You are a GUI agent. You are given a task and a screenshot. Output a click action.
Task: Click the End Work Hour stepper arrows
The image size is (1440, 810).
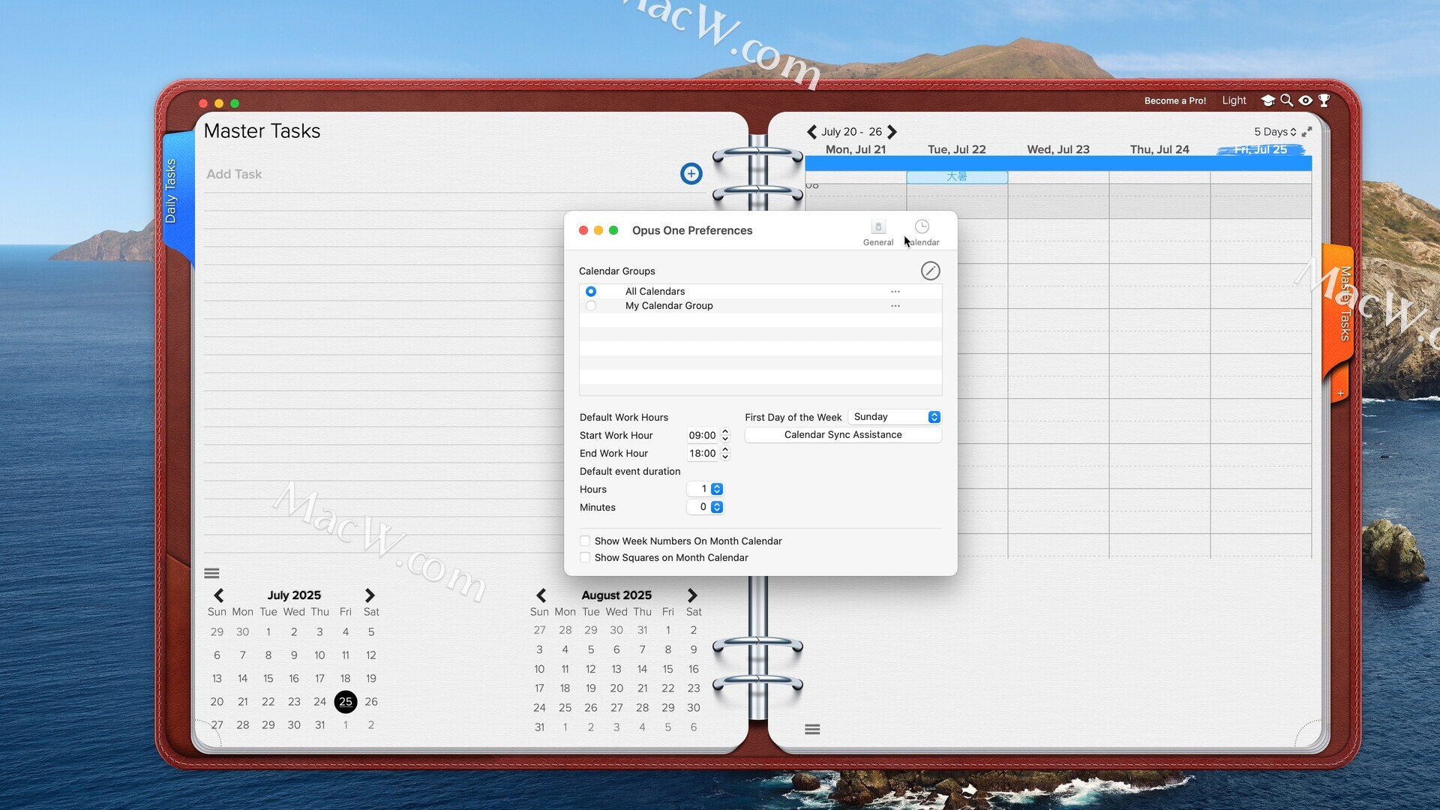725,453
